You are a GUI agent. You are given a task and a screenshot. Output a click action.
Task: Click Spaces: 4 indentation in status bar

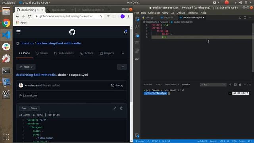coord(214,141)
